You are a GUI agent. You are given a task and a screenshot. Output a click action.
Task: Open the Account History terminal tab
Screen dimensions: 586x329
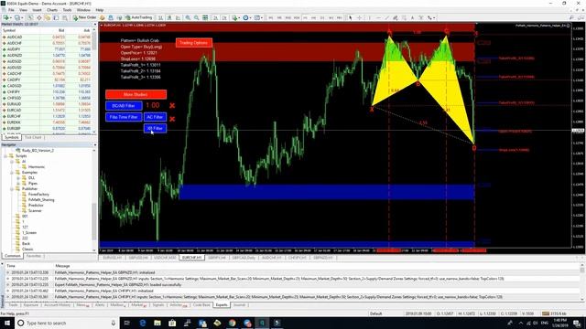click(x=57, y=305)
